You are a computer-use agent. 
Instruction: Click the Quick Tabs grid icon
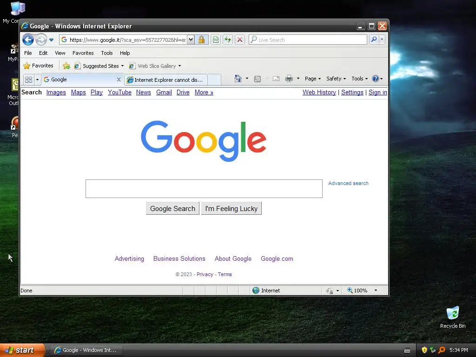[28, 79]
